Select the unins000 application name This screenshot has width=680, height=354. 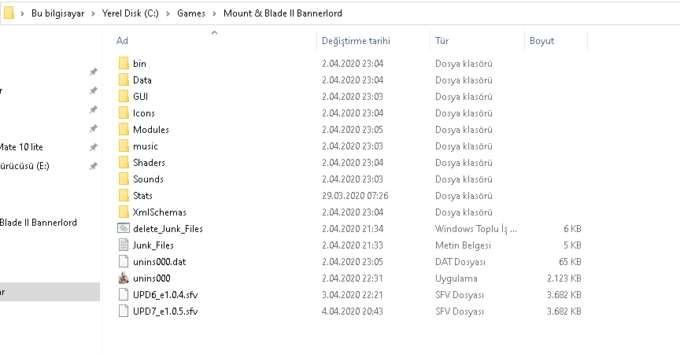pyautogui.click(x=152, y=278)
